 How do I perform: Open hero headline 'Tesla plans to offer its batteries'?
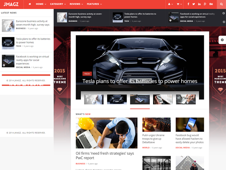[x=140, y=81]
